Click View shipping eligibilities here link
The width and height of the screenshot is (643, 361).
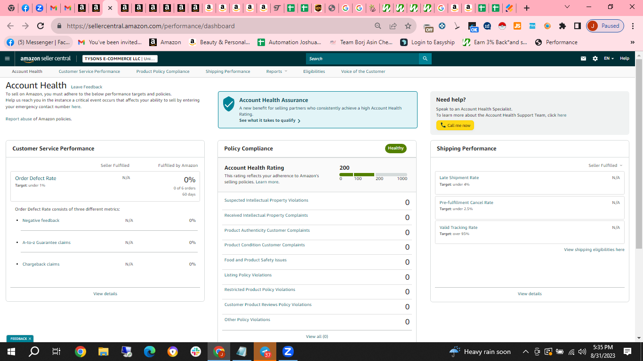(x=594, y=250)
